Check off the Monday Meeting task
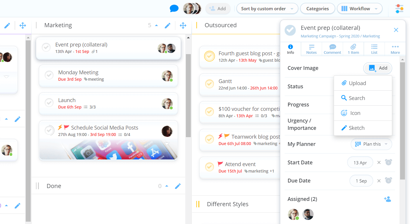The width and height of the screenshot is (410, 224). pos(49,75)
